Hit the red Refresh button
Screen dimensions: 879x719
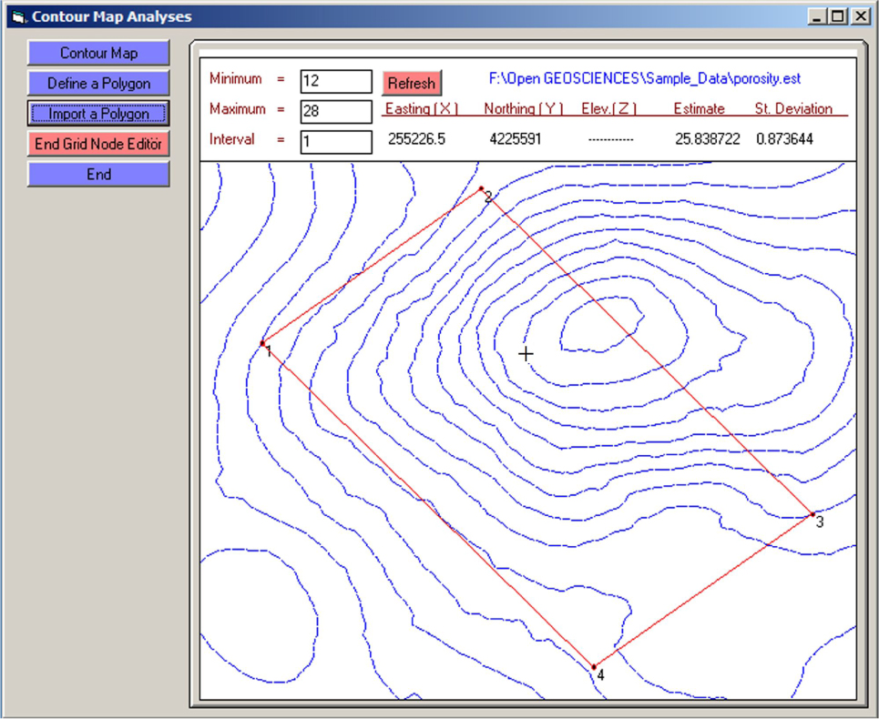411,83
